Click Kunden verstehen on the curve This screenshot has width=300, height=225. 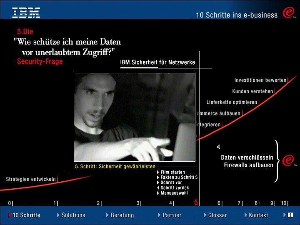(x=252, y=91)
